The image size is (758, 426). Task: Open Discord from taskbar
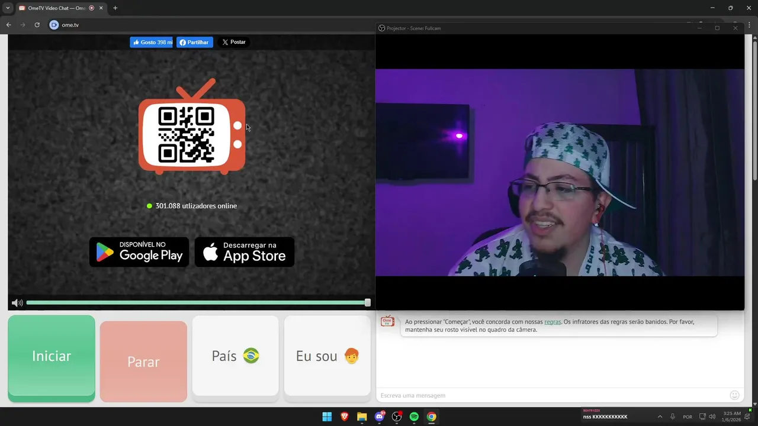click(x=380, y=417)
